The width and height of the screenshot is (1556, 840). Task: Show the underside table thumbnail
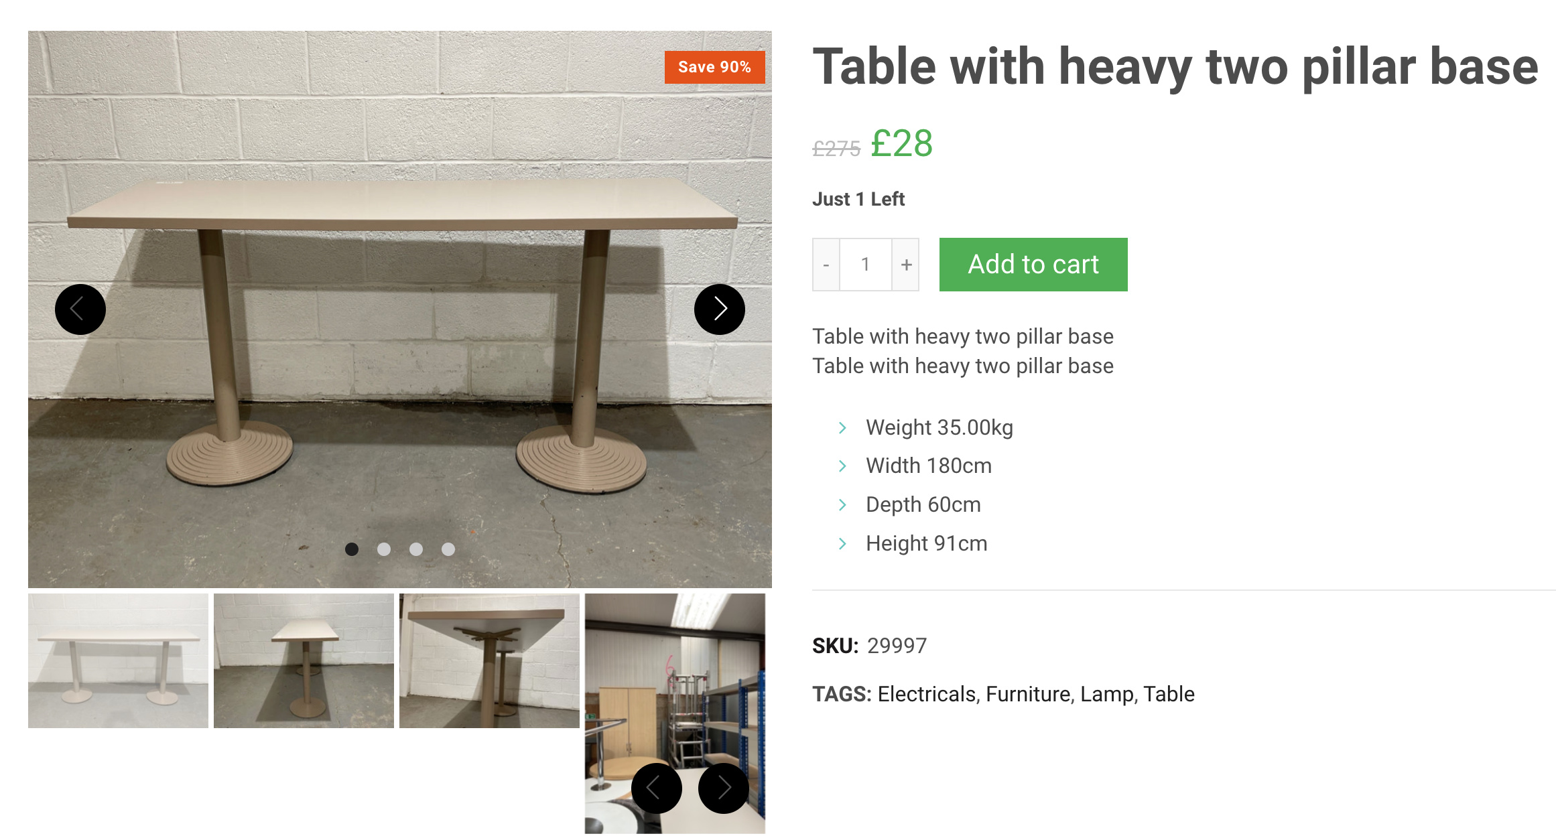coord(489,660)
